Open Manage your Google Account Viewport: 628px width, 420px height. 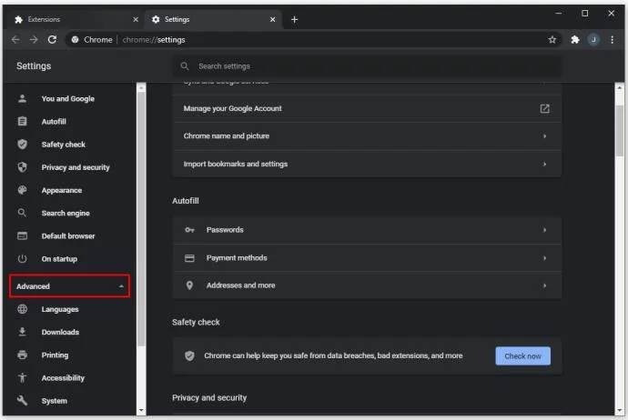click(x=367, y=108)
